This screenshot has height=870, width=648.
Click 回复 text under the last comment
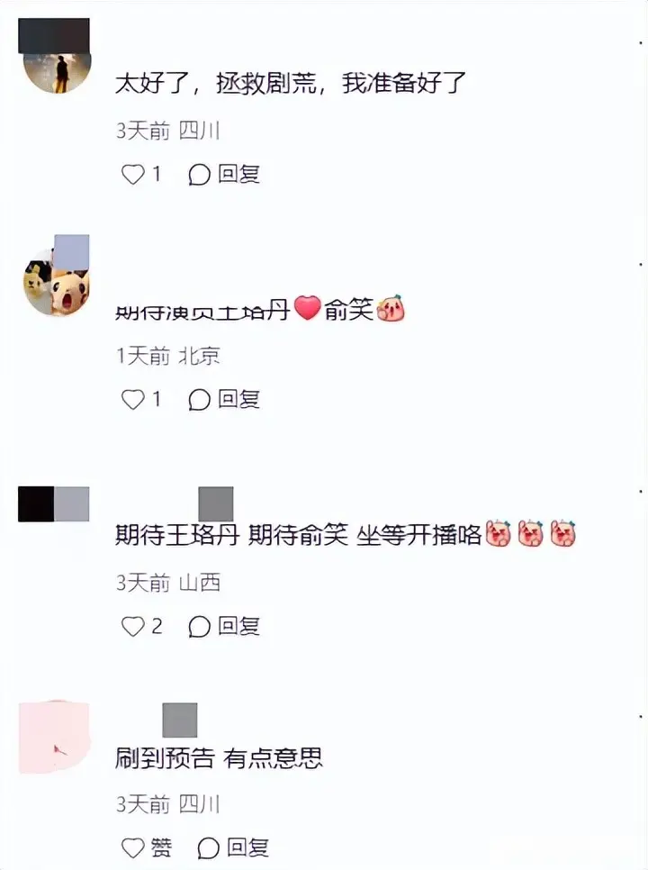pos(247,847)
